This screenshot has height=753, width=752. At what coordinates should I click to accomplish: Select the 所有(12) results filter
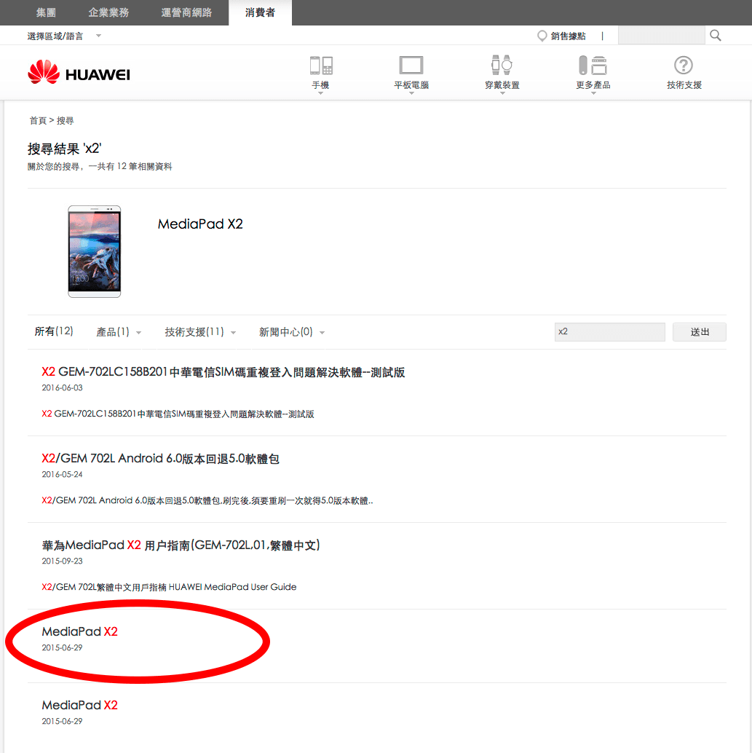(x=54, y=331)
